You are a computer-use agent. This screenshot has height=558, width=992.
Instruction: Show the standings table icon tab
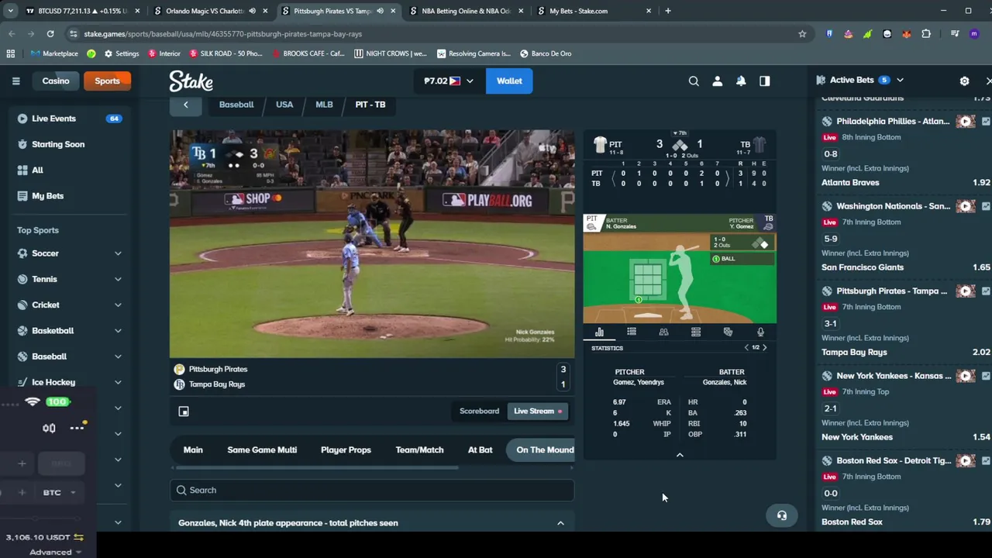(x=696, y=332)
